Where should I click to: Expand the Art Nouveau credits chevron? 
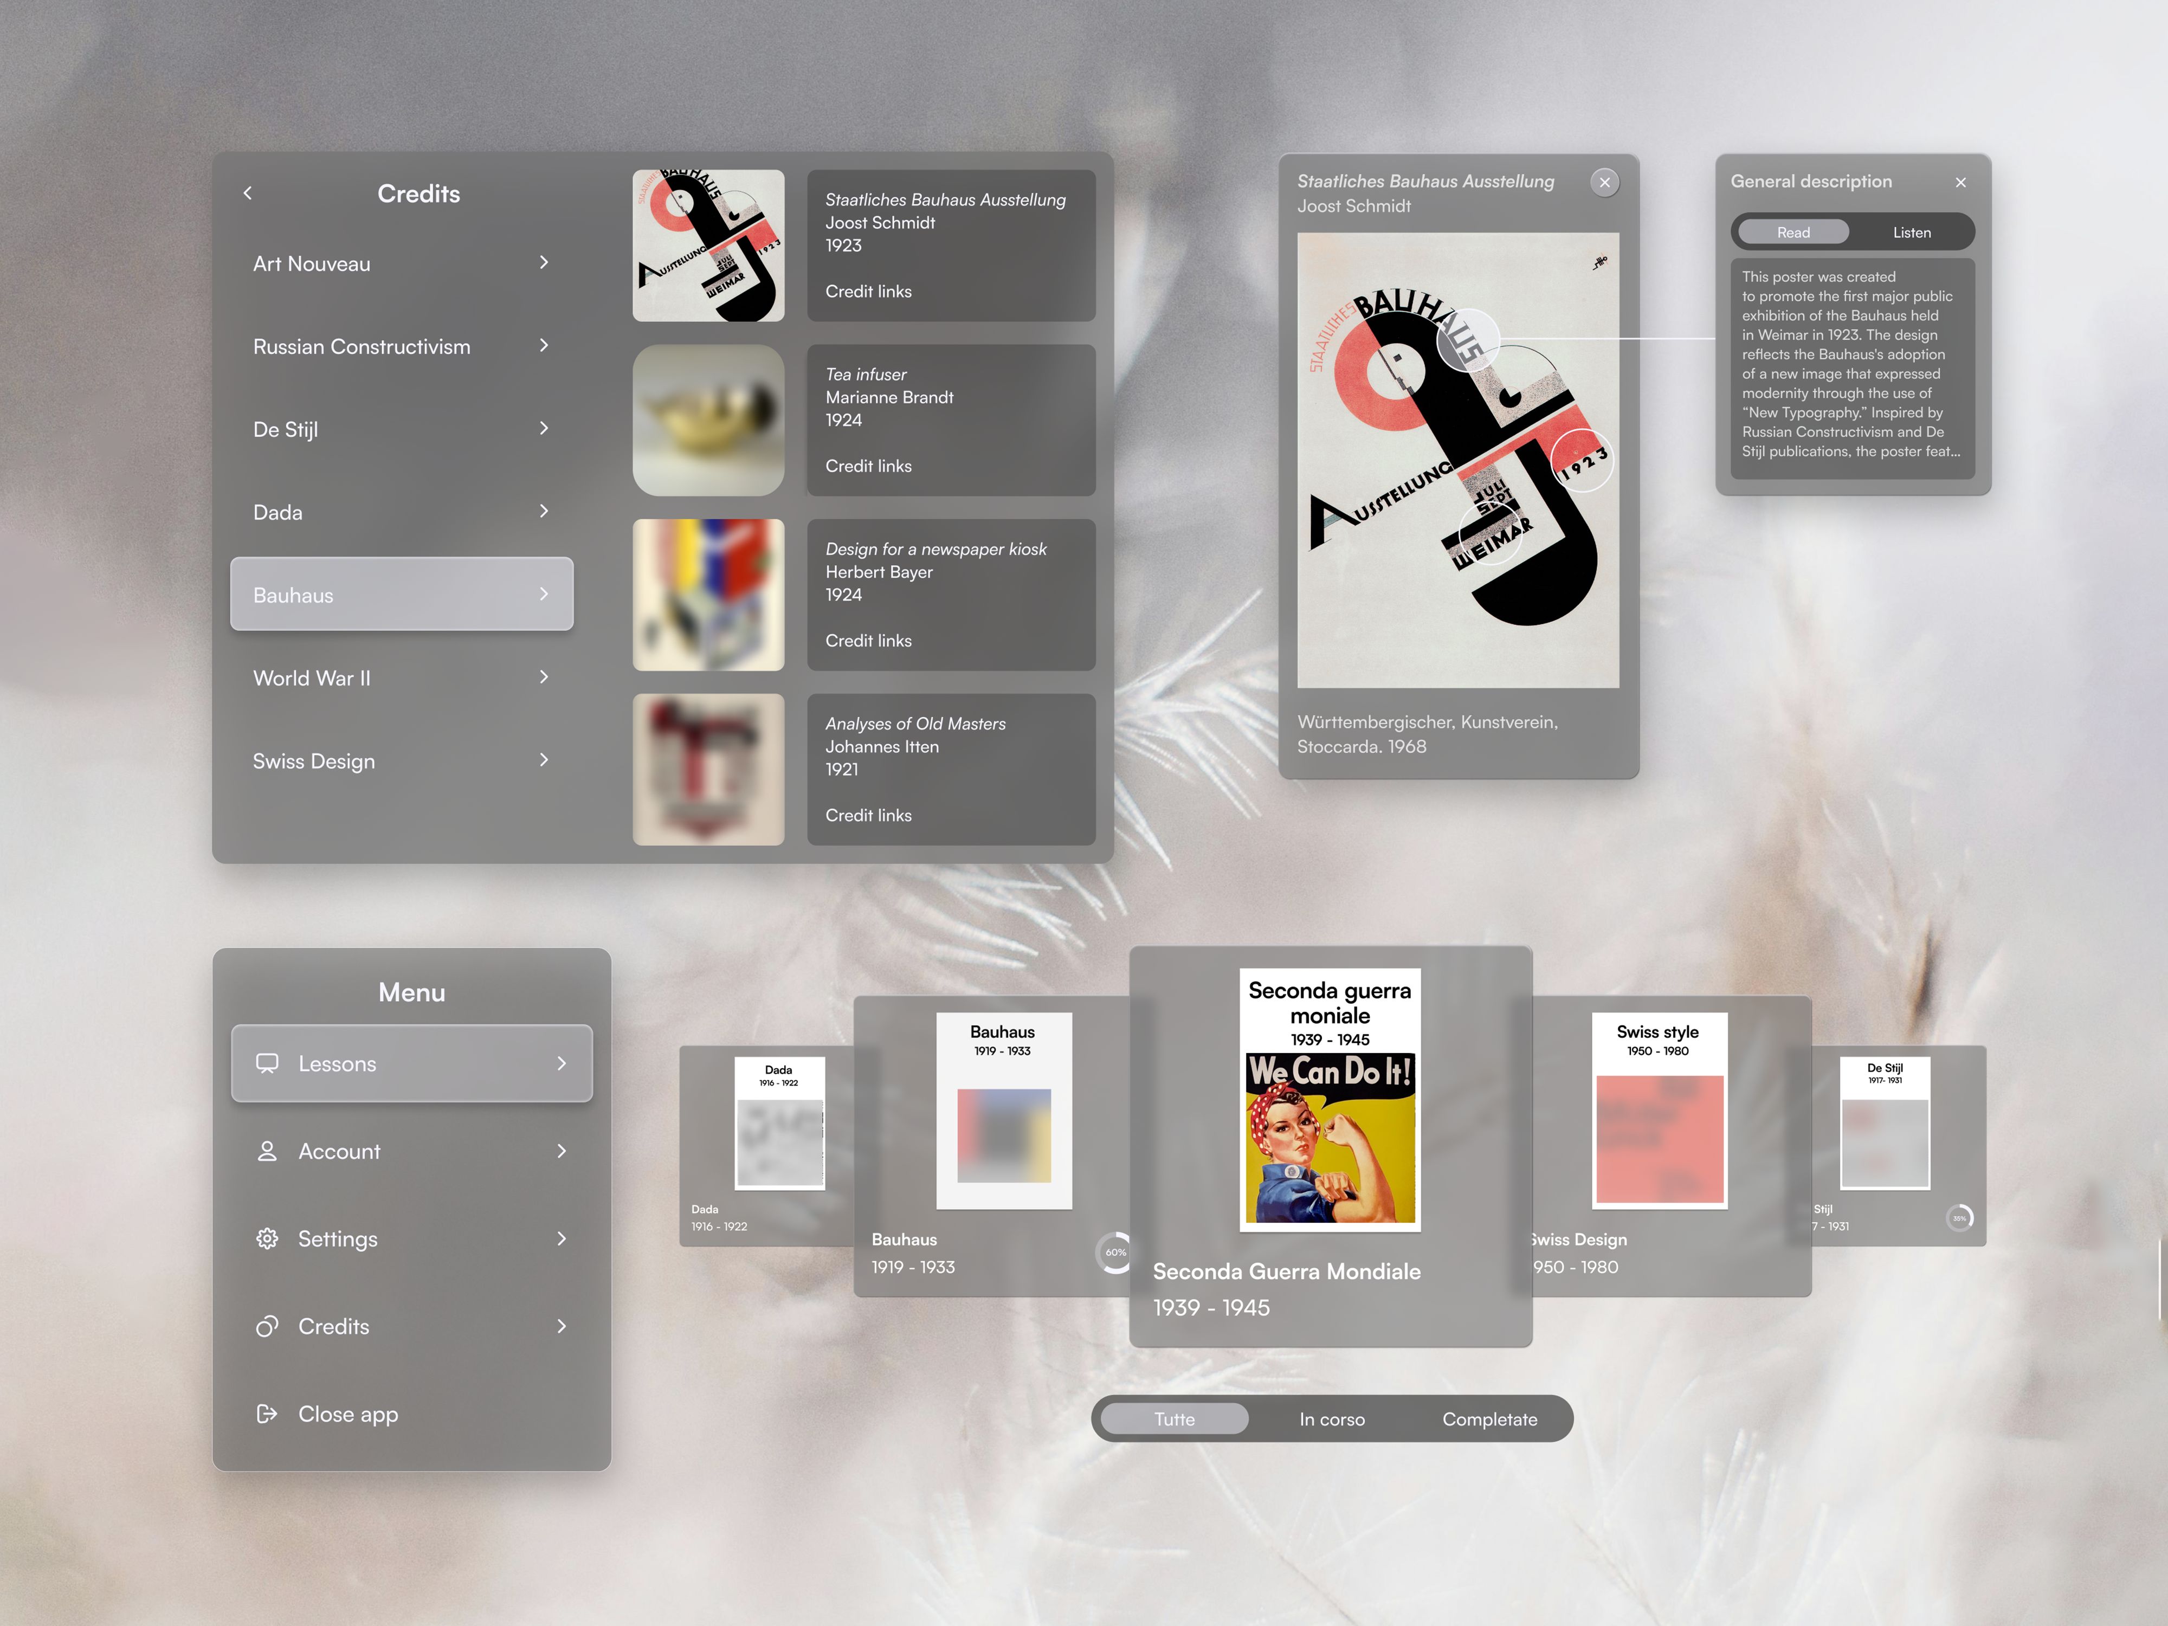pos(544,263)
